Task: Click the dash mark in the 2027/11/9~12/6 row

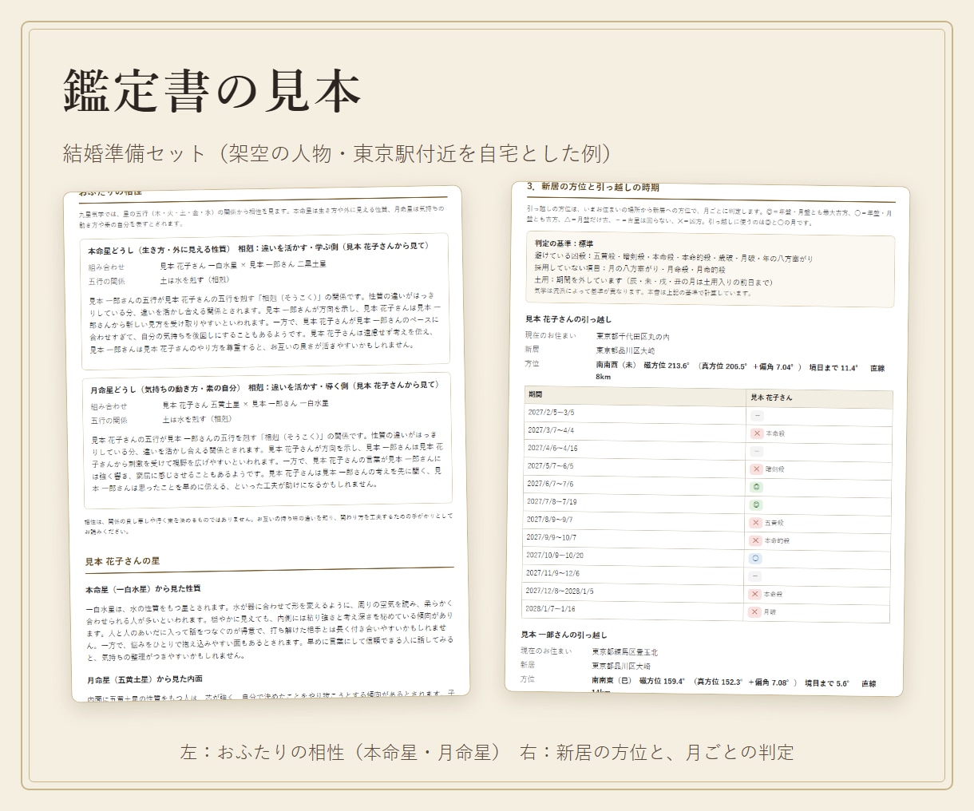Action: click(755, 576)
